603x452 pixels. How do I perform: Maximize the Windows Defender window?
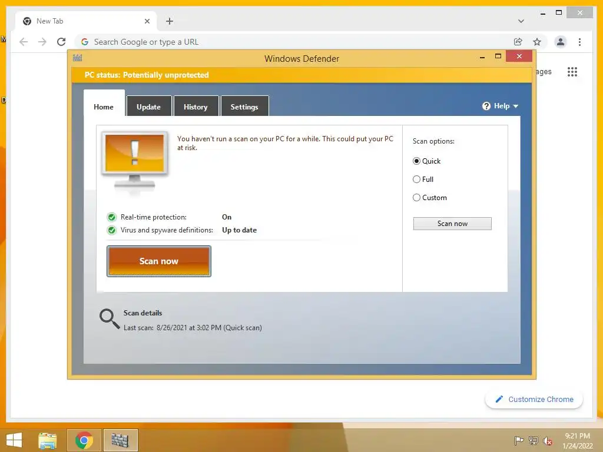[498, 56]
